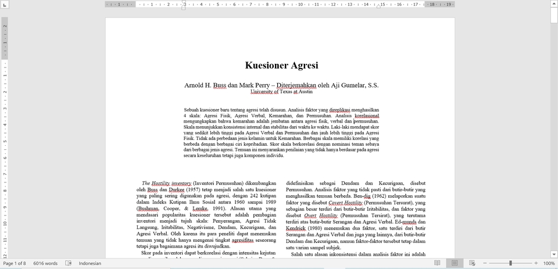Click the zoom in plus button

tap(536, 263)
